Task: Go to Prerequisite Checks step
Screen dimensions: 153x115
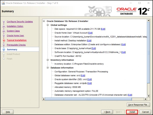Action: [16, 45]
